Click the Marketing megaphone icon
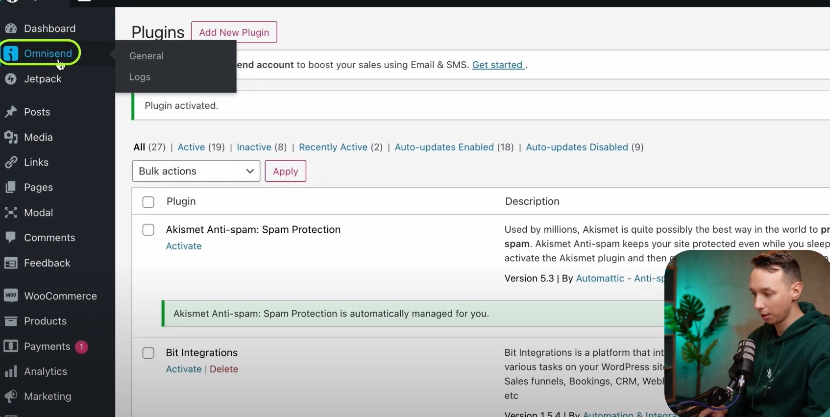This screenshot has width=830, height=417. tap(11, 396)
